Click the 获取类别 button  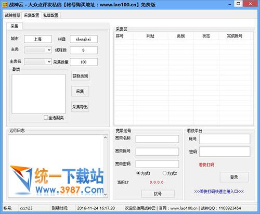coord(80,76)
